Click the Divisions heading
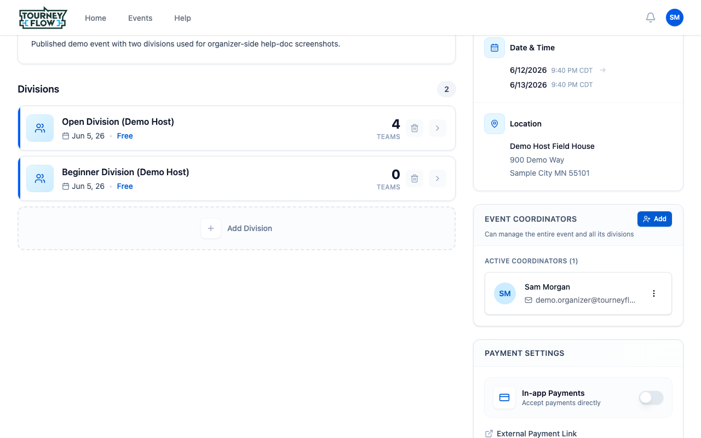 click(x=38, y=89)
